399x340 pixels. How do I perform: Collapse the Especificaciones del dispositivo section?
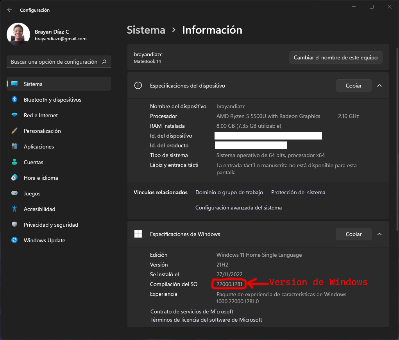[379, 86]
